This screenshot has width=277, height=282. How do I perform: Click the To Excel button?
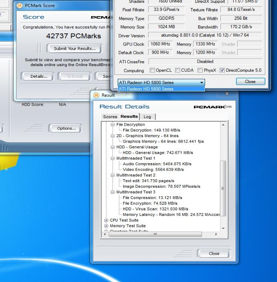75,76
